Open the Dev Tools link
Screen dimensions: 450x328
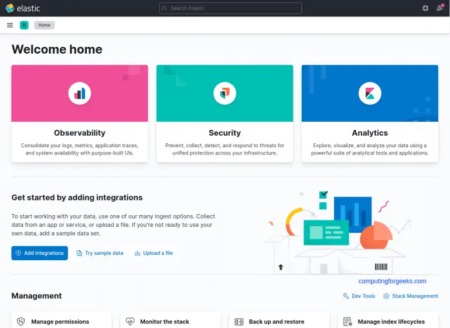359,296
